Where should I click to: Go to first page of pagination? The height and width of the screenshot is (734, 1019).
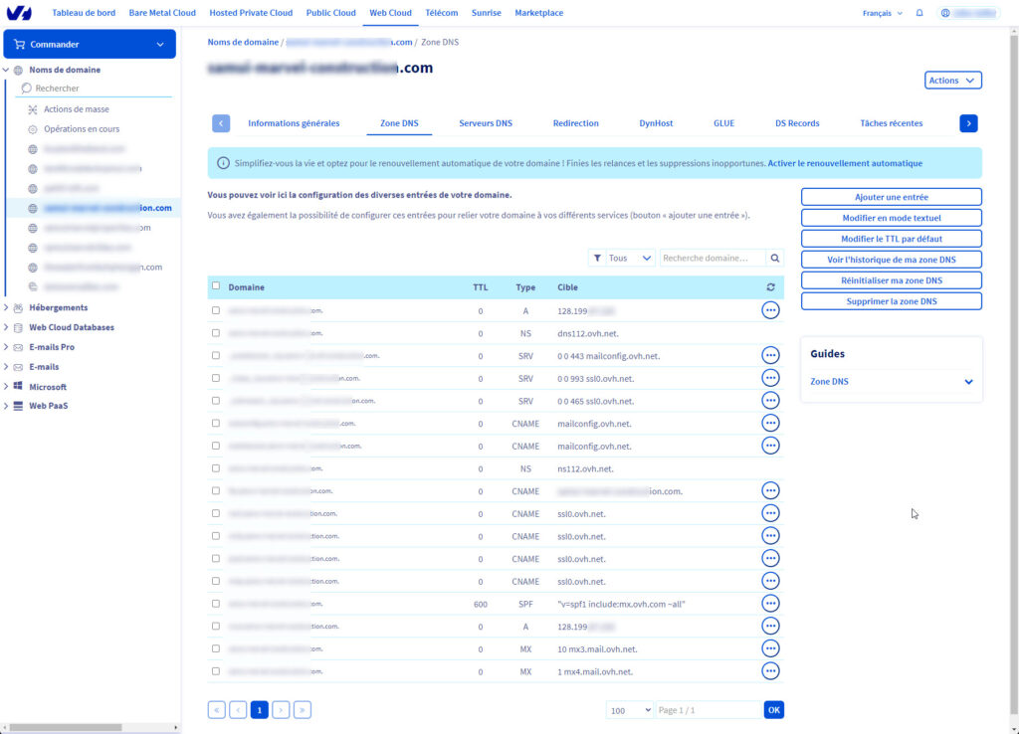pyautogui.click(x=216, y=710)
